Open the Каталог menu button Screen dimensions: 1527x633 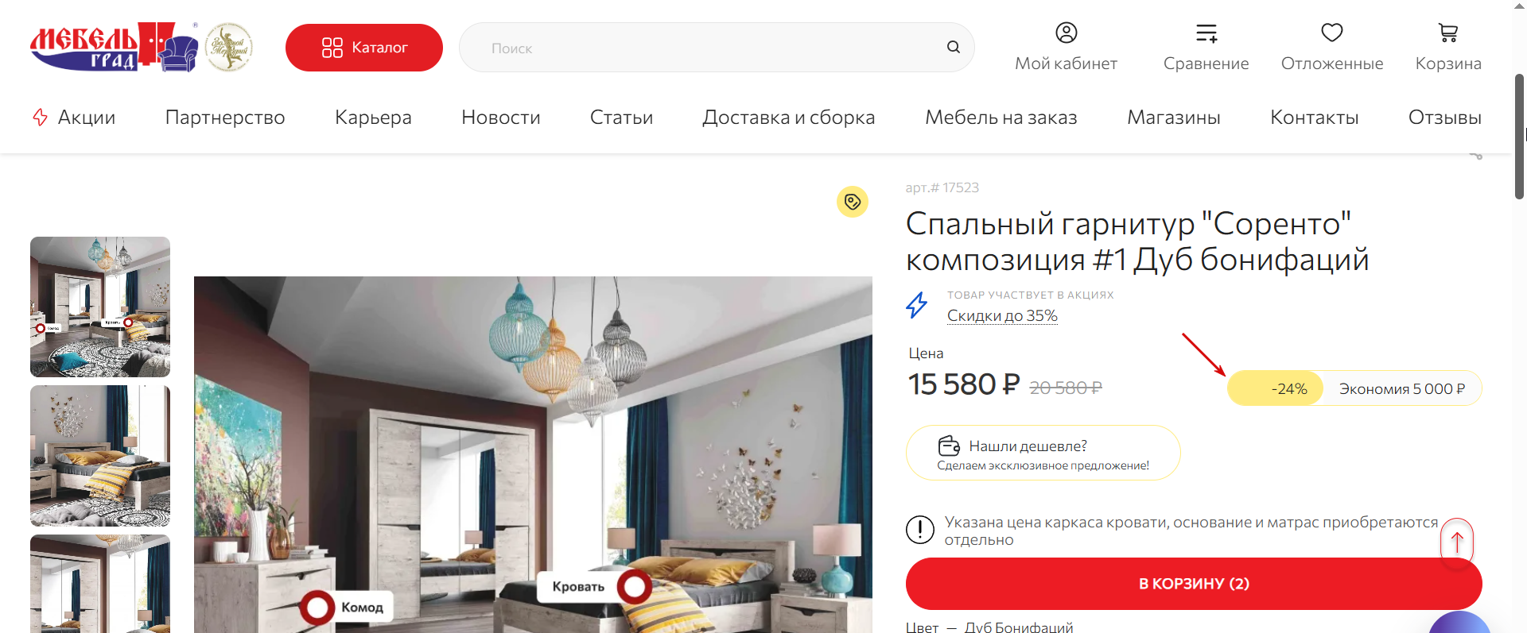tap(364, 48)
